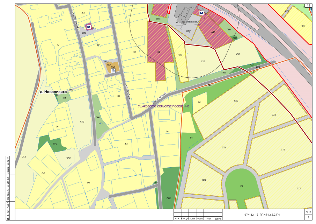Image resolution: width=316 pixels, height=224 pixels.
Task: Click the ул. Клубная street label
Action: [x=127, y=85]
